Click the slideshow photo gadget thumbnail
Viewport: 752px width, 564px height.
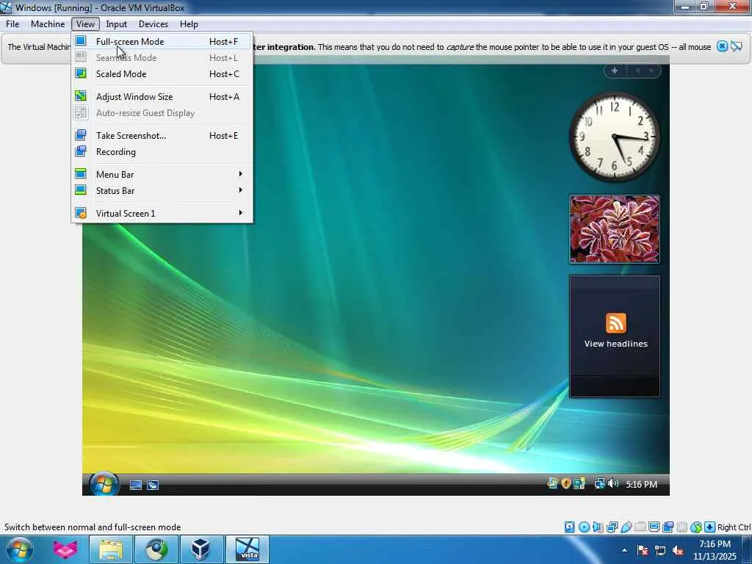click(x=615, y=229)
